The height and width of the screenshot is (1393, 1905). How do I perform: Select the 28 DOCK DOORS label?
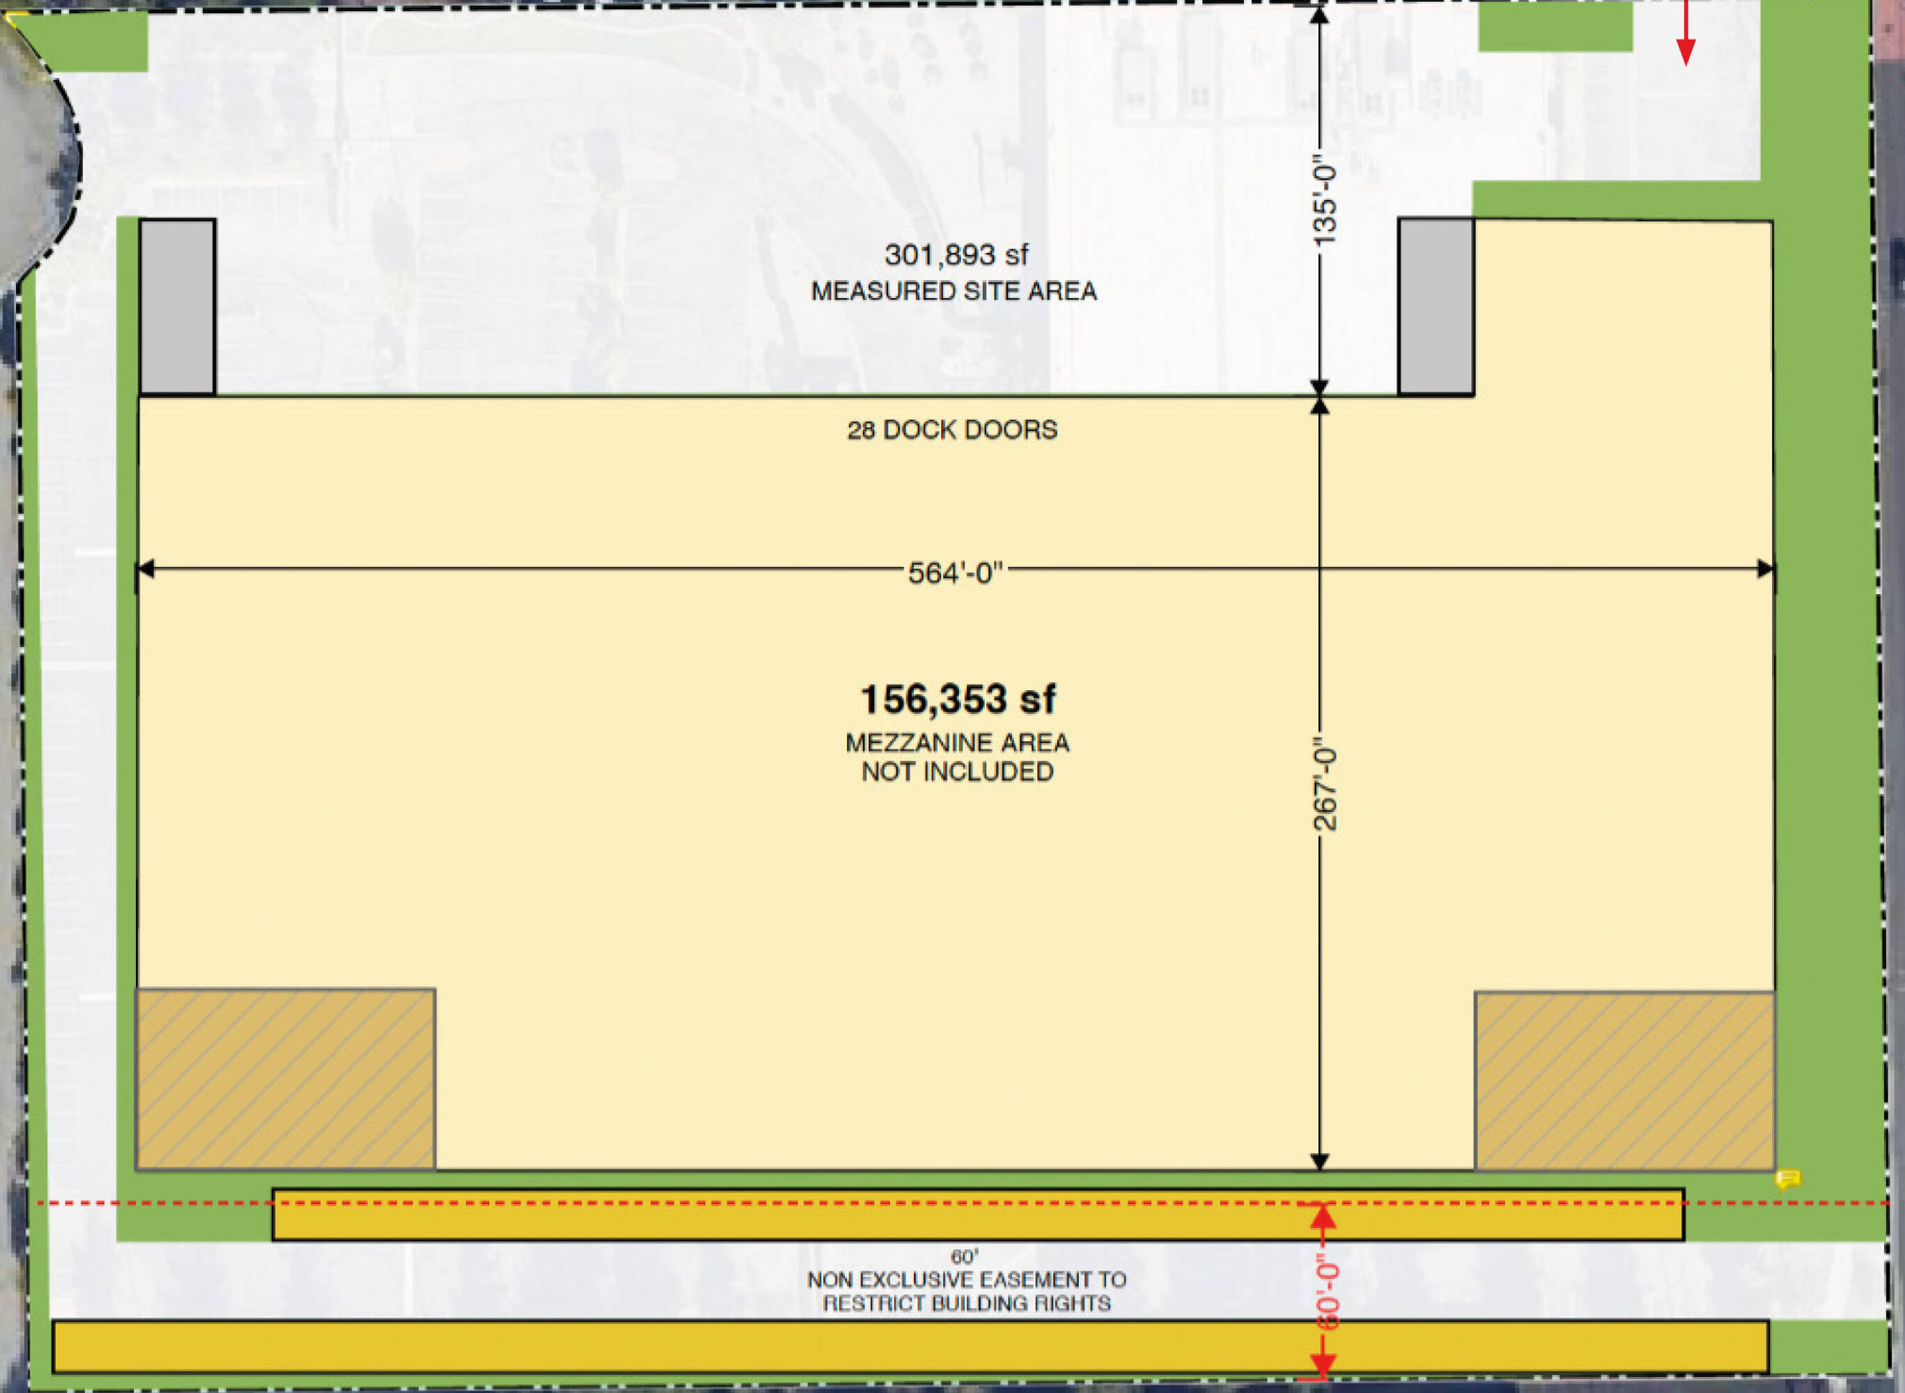coord(952,430)
